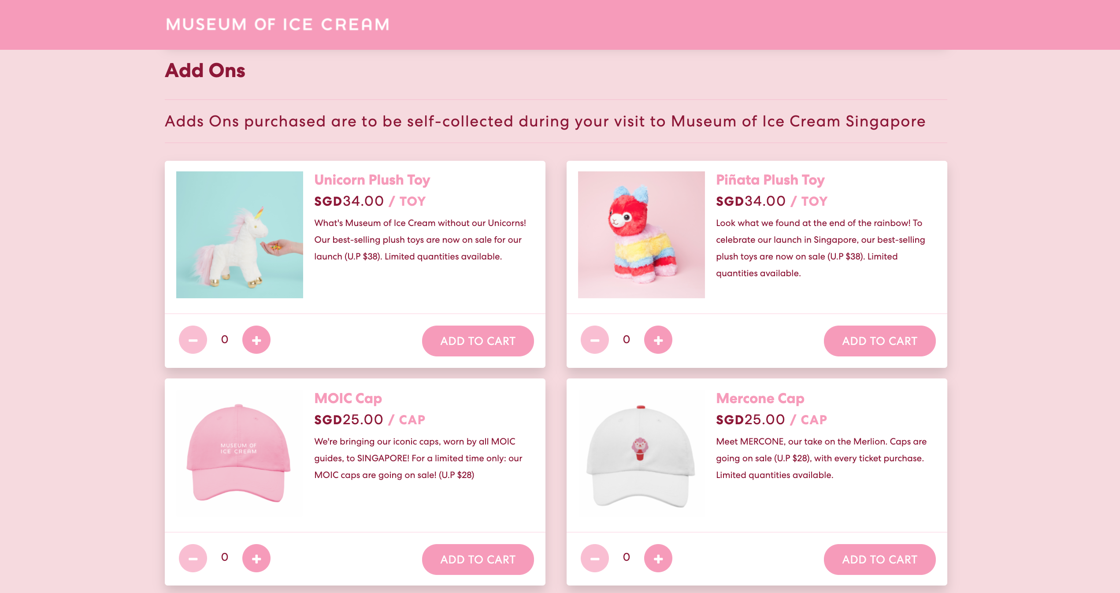Increase Piñata Plush Toy quantity with plus
The image size is (1120, 593).
point(658,340)
